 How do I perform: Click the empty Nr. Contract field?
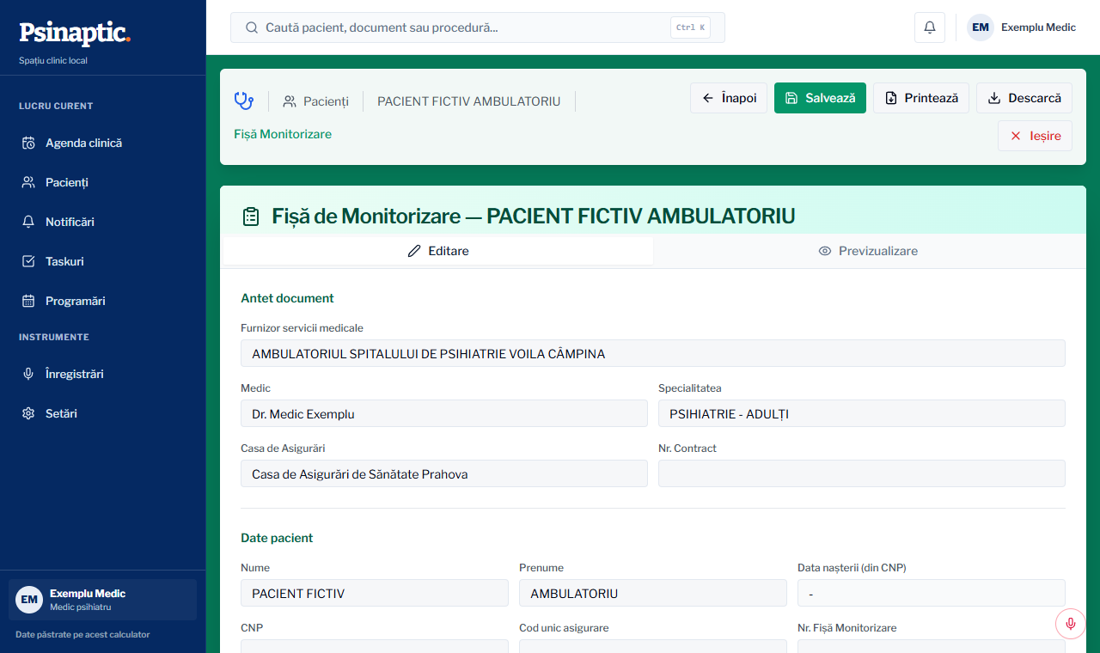(x=862, y=473)
